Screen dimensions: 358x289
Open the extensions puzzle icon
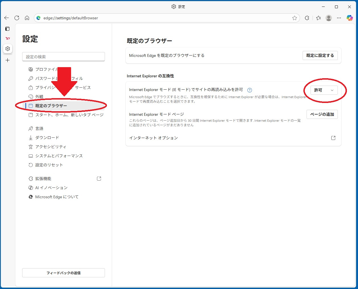pos(307,18)
